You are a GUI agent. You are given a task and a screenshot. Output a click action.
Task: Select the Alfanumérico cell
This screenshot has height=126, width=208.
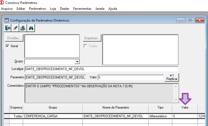(160, 116)
